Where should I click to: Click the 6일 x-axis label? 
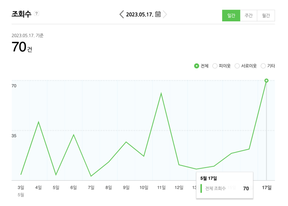coord(74,187)
